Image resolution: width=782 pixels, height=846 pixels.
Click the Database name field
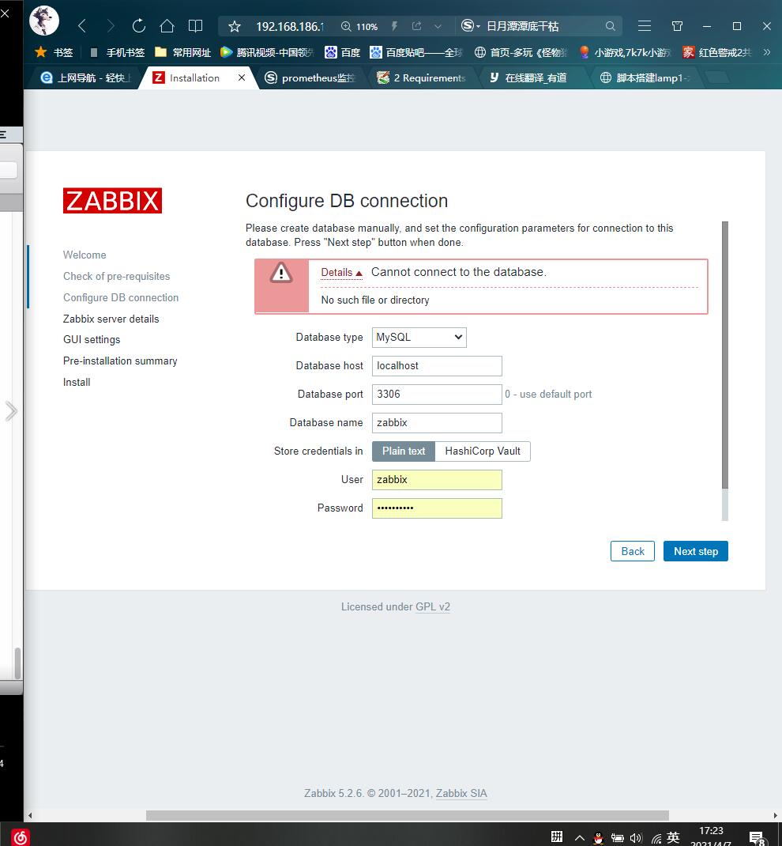(x=437, y=423)
